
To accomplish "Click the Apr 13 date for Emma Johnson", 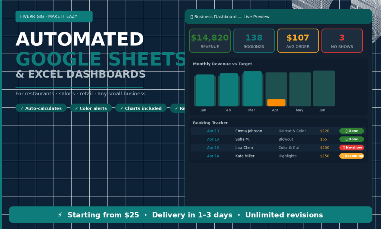I will click(213, 131).
